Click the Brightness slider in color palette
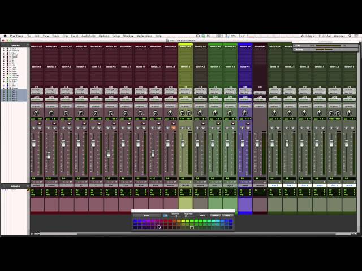 pos(186,216)
